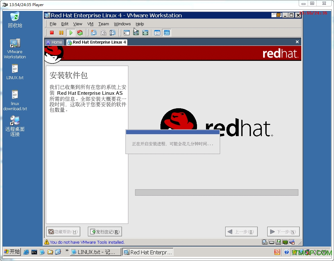Click the Windows 开始 start button
The image size is (334, 261).
[x=12, y=252]
